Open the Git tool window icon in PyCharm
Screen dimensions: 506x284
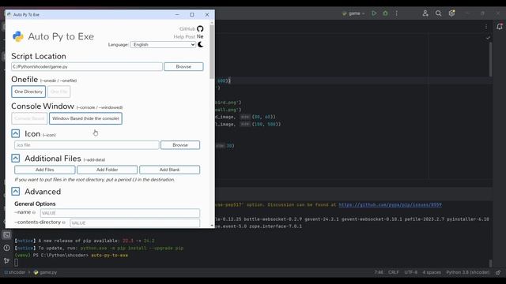coord(7,260)
